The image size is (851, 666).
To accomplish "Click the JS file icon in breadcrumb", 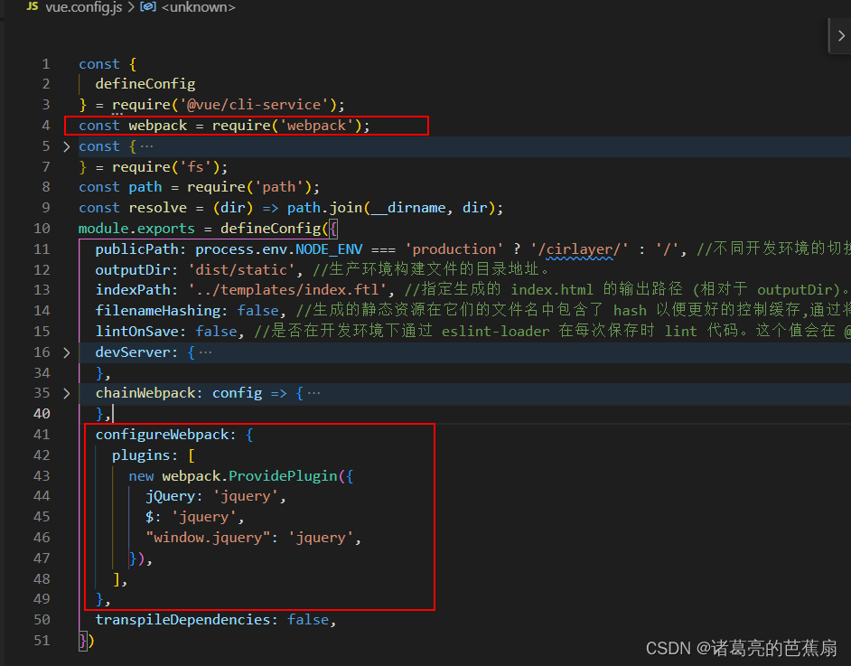I will coord(33,6).
